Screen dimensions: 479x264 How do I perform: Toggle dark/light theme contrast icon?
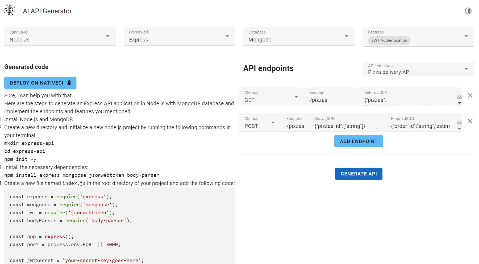(x=468, y=11)
